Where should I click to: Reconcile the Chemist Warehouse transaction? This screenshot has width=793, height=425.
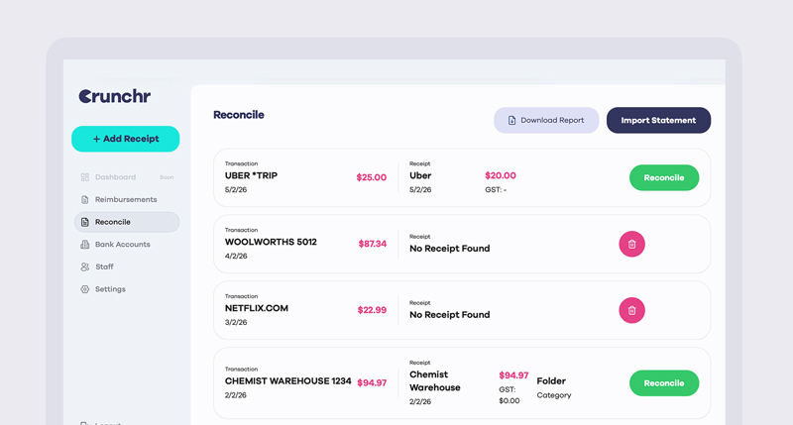[x=664, y=383]
